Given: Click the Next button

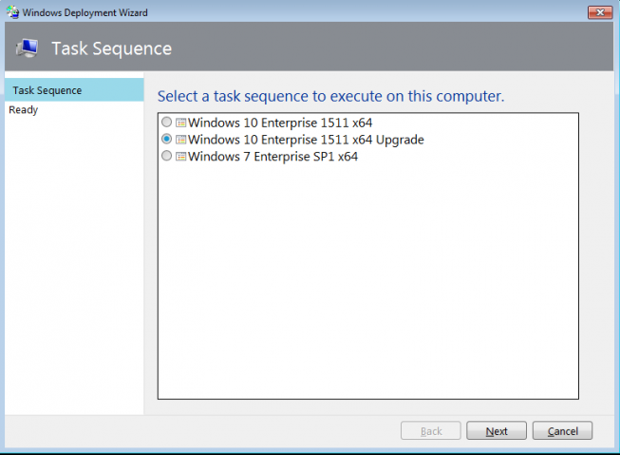Looking at the screenshot, I should pyautogui.click(x=497, y=430).
